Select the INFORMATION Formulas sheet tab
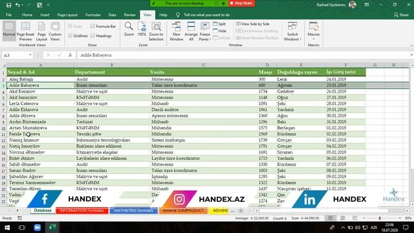This screenshot has width=414, height=233. pyautogui.click(x=82, y=210)
